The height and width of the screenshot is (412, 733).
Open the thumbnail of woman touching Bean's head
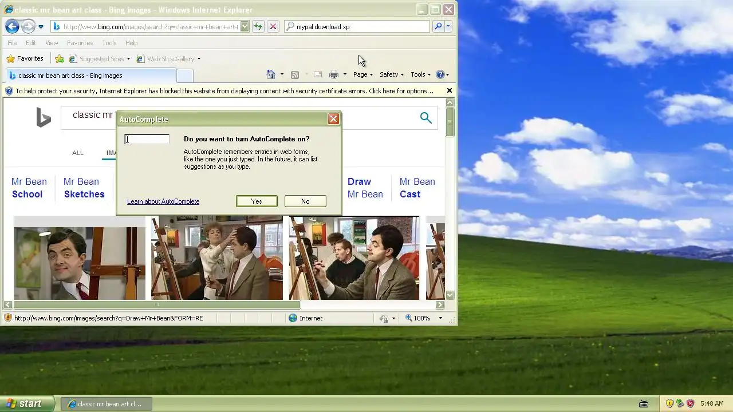click(216, 257)
